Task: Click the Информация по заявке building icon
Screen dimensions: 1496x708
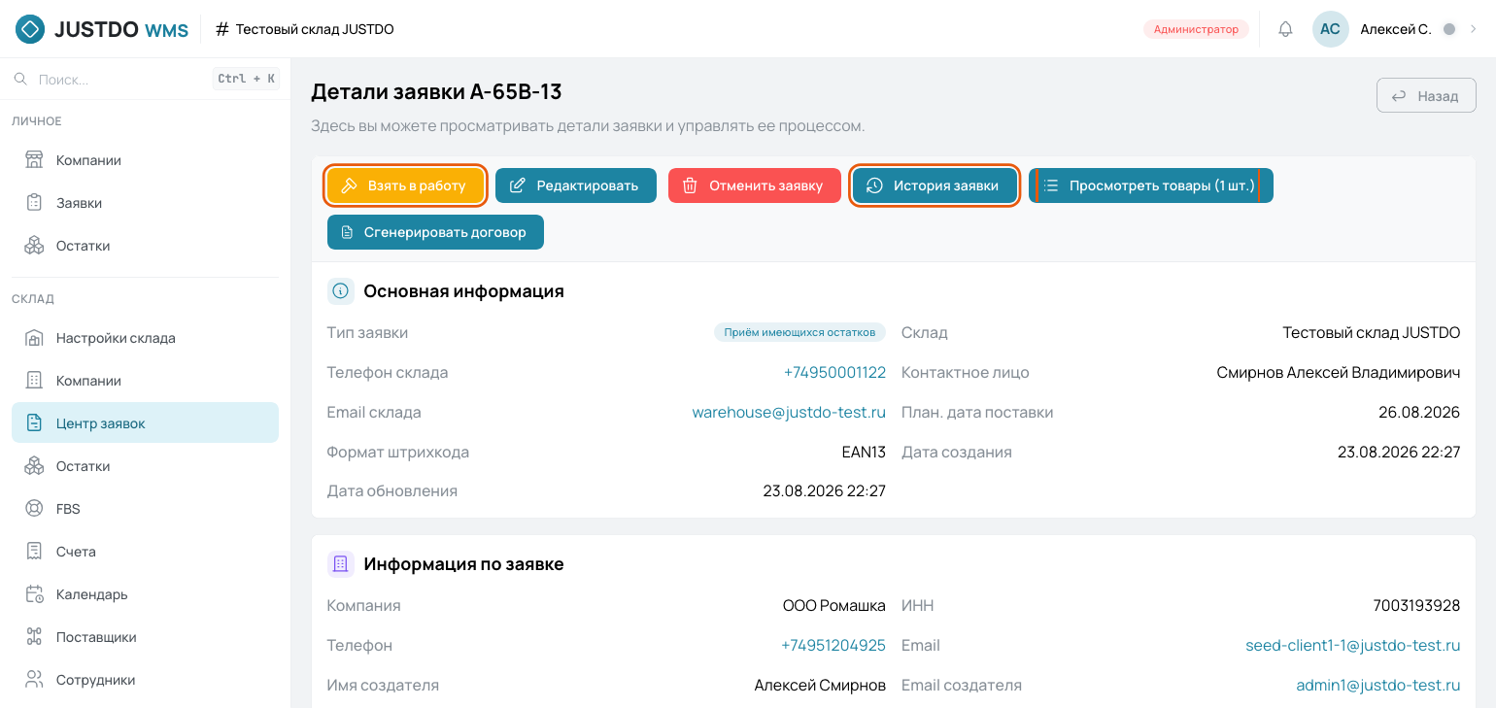Action: 341,563
